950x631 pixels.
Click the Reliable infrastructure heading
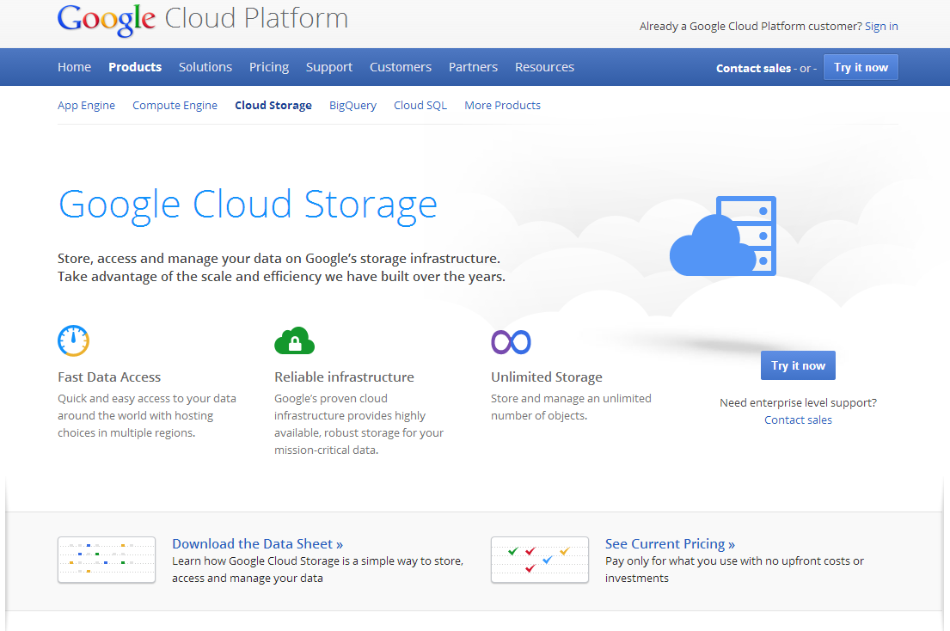click(344, 377)
